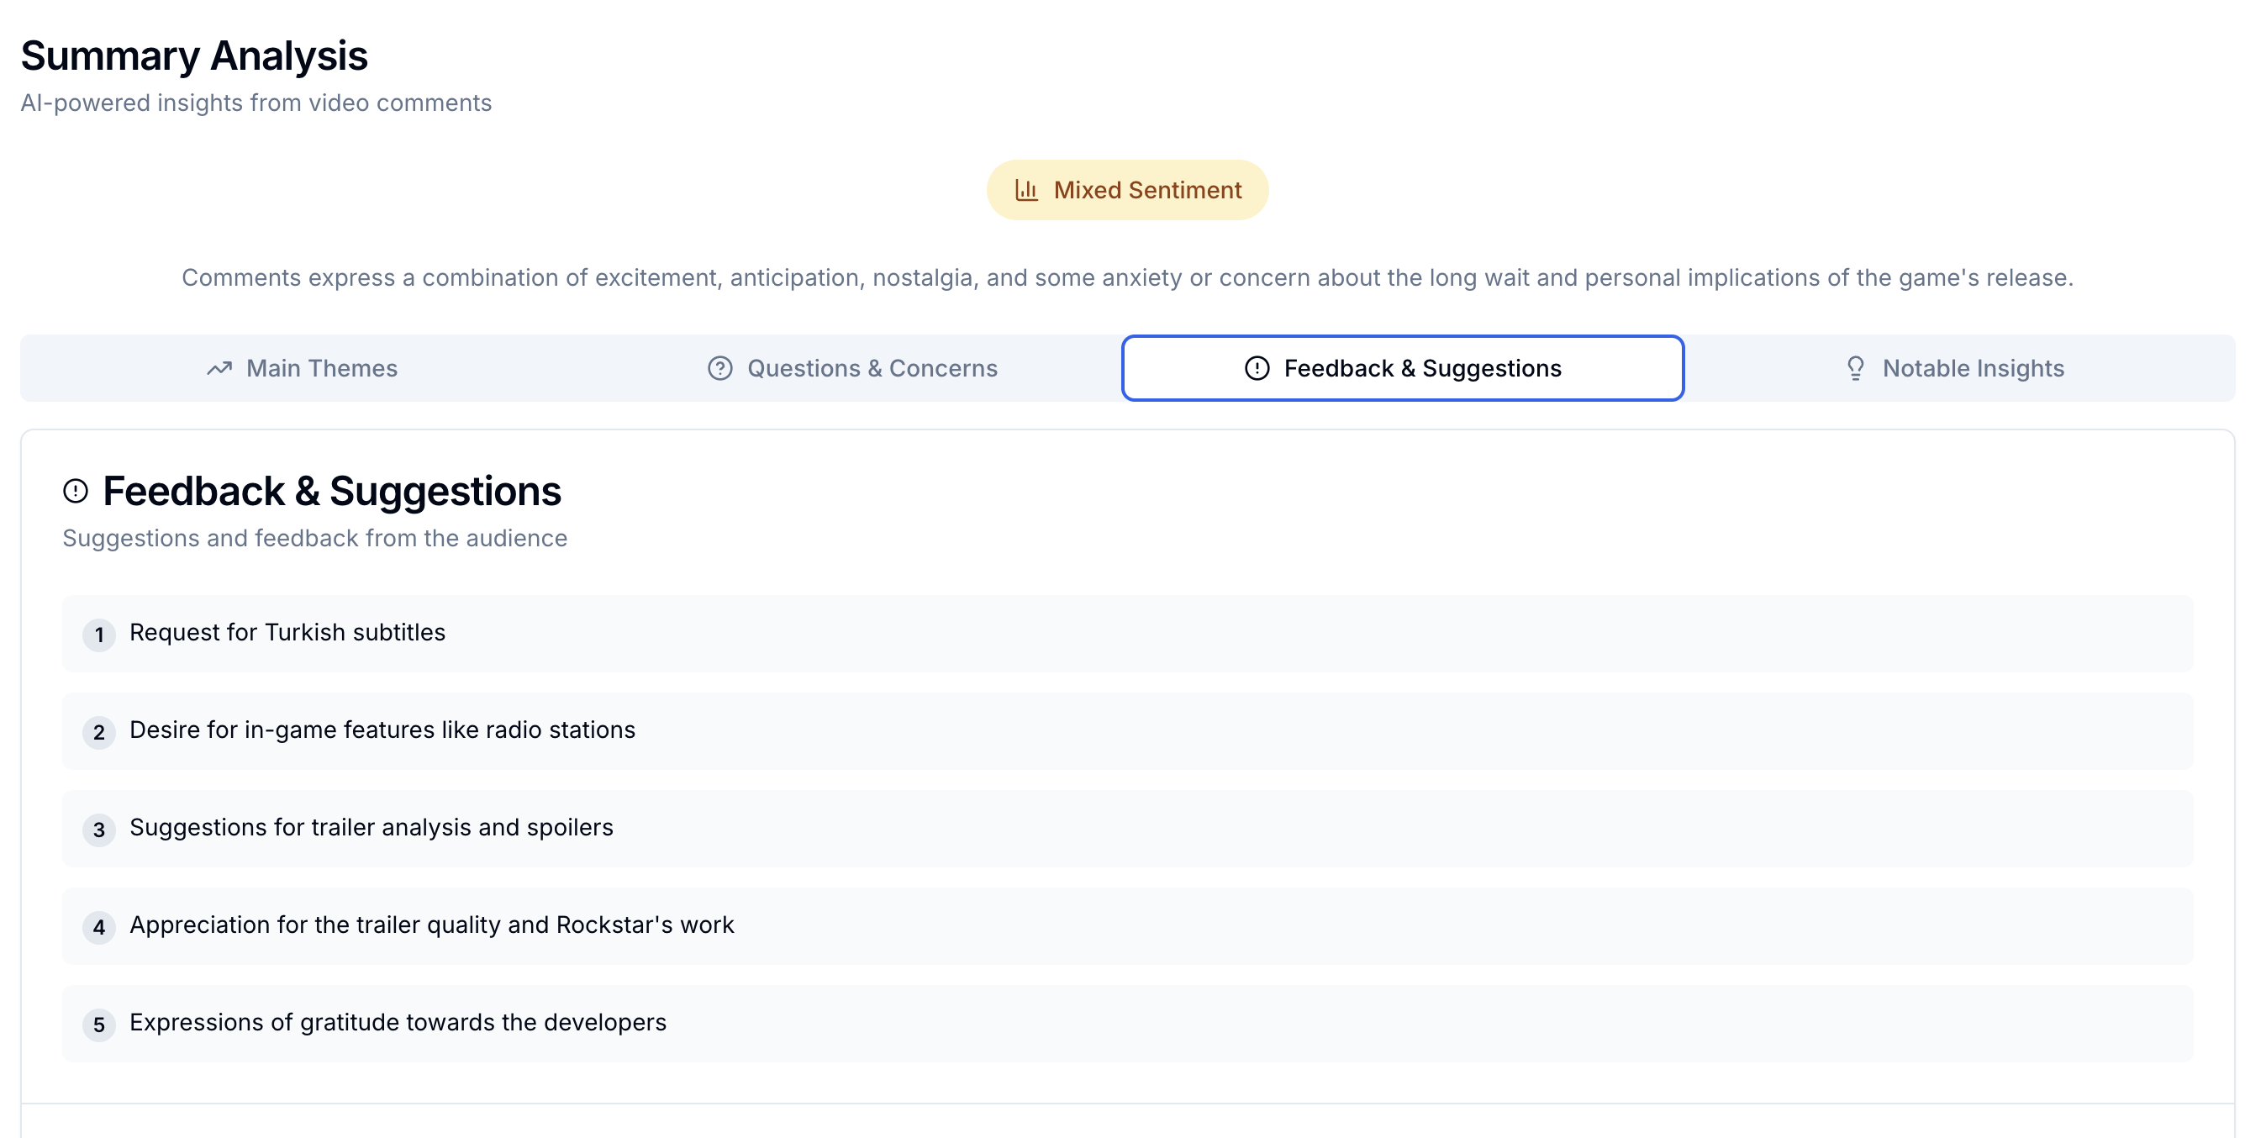
Task: Click the bar chart icon in sentiment badge
Action: point(1025,190)
